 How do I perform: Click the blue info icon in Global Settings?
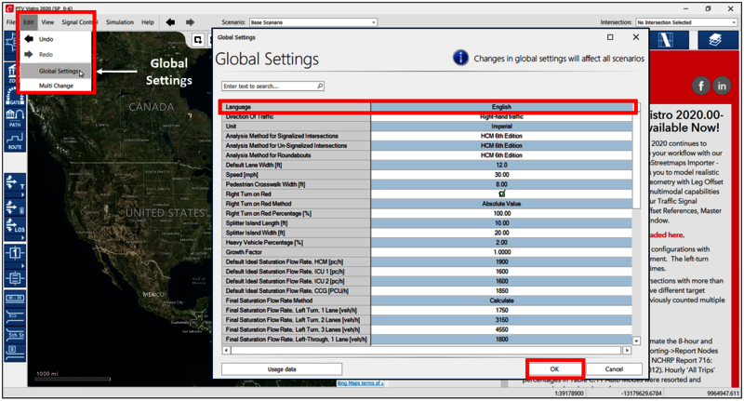coord(460,58)
